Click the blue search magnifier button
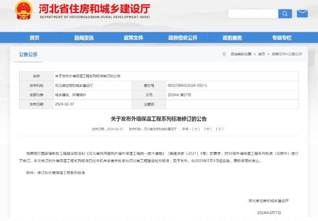The image size is (318, 221). point(285,14)
